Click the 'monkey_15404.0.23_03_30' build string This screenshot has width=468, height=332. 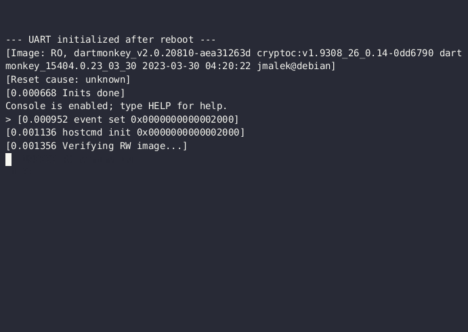click(x=70, y=66)
